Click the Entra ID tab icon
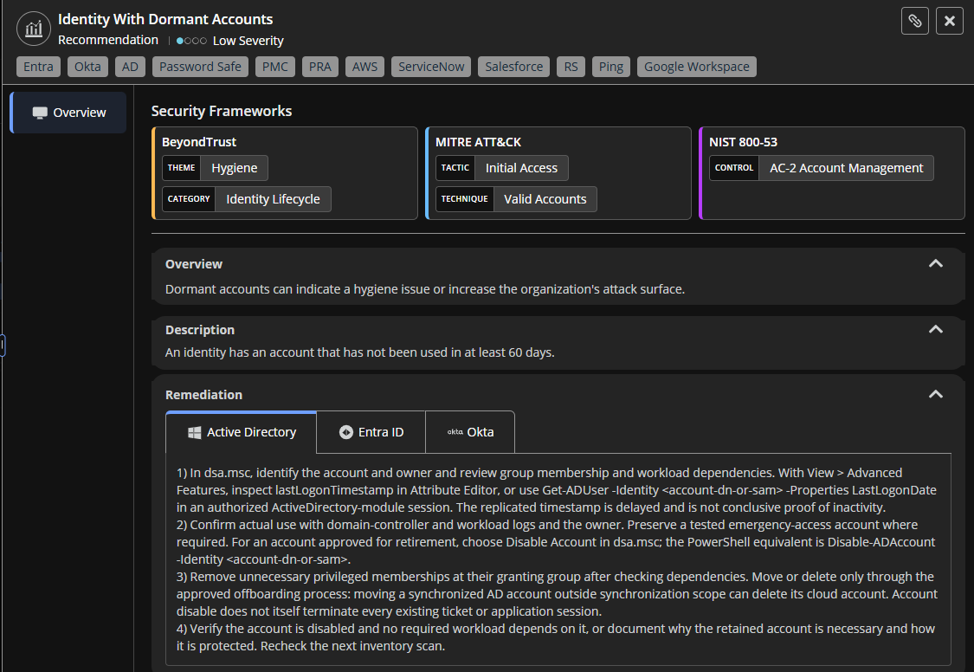This screenshot has width=974, height=672. click(x=346, y=432)
